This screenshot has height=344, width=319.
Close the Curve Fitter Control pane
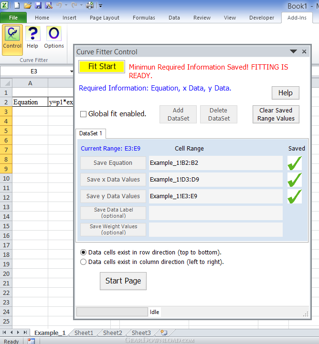[x=304, y=51]
